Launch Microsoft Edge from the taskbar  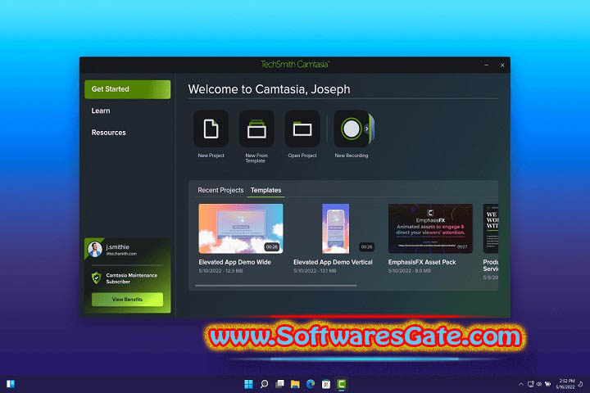[x=311, y=384]
